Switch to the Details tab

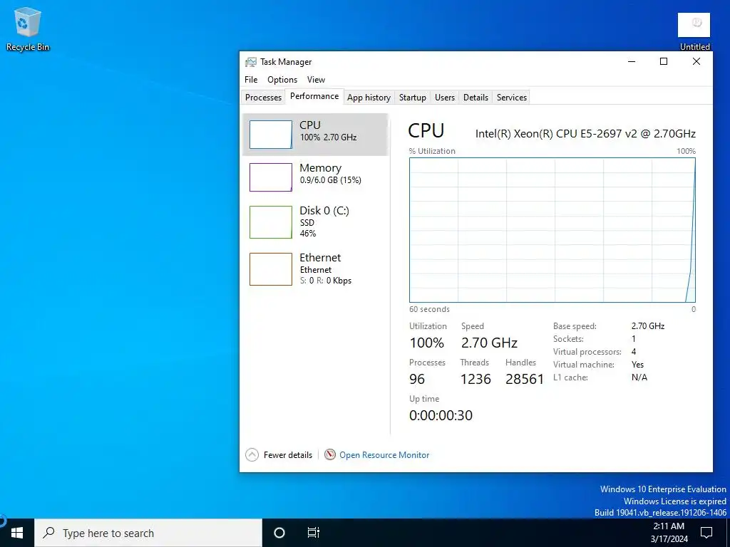click(475, 97)
